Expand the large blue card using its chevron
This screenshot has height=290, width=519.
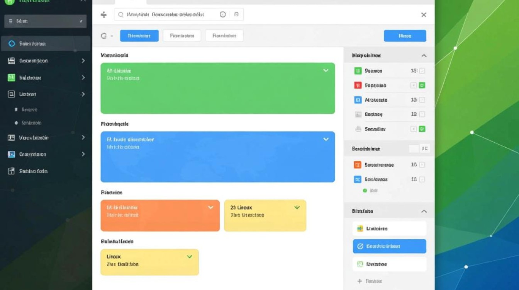[x=326, y=139]
